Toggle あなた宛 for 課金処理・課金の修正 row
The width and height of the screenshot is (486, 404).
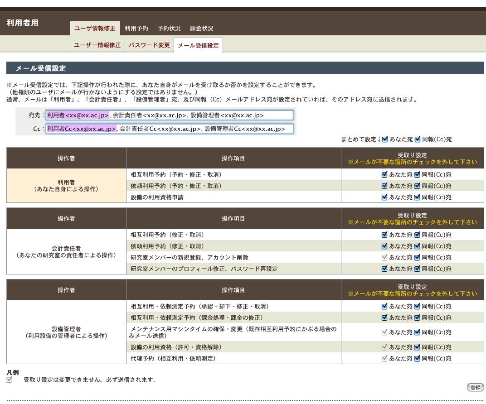pyautogui.click(x=385, y=317)
